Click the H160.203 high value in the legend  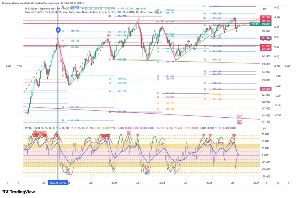click(87, 8)
